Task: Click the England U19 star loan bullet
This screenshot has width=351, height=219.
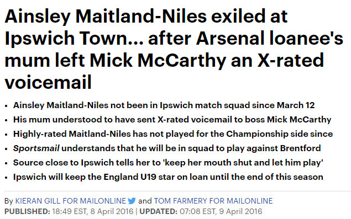Action: tap(168, 177)
